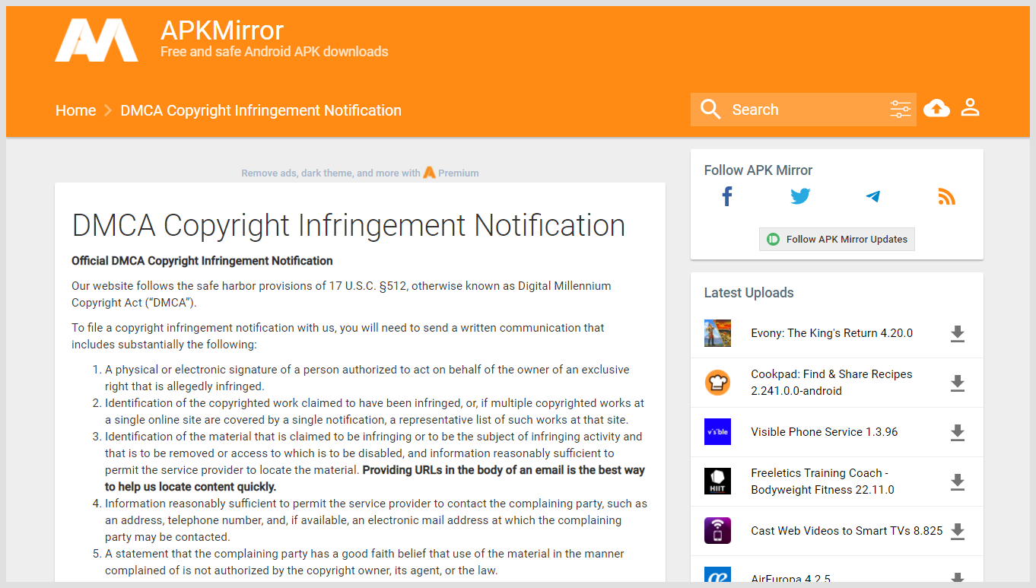Open the RSS feed icon
Image resolution: width=1036 pixels, height=588 pixels.
coord(946,197)
